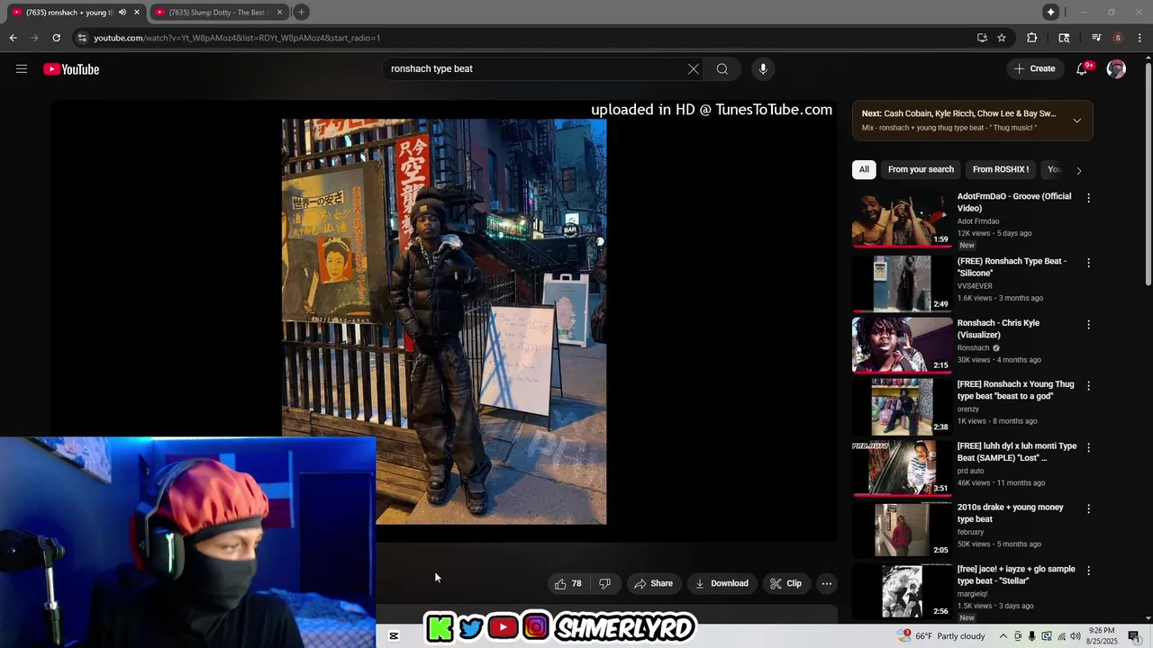The width and height of the screenshot is (1153, 648).
Task: Click the Download button
Action: 722,583
